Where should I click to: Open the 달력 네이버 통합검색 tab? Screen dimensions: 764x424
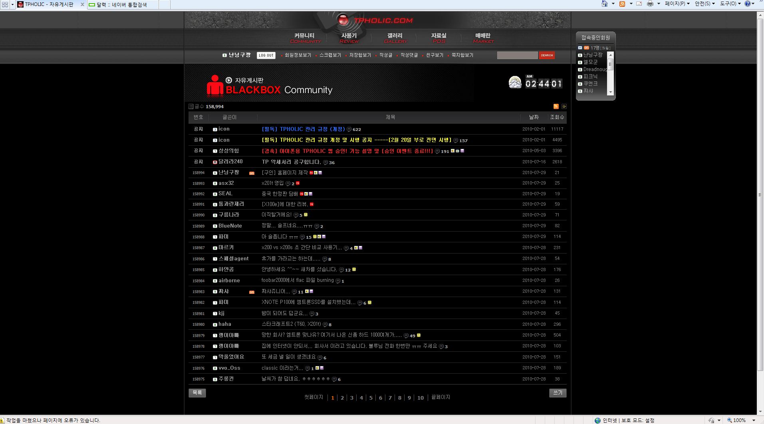[x=121, y=5]
